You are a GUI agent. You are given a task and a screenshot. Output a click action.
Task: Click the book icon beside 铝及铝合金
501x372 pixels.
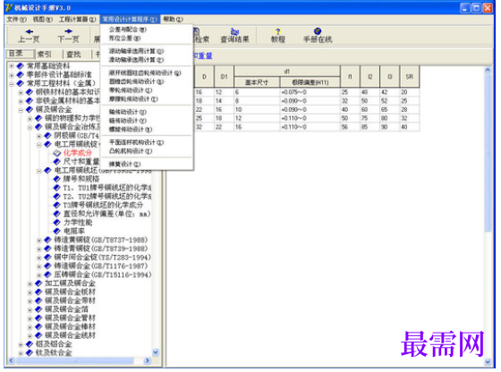click(30, 344)
